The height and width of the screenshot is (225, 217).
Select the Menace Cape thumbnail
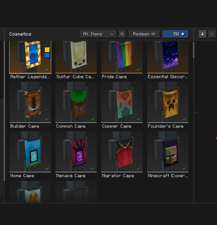tap(76, 152)
